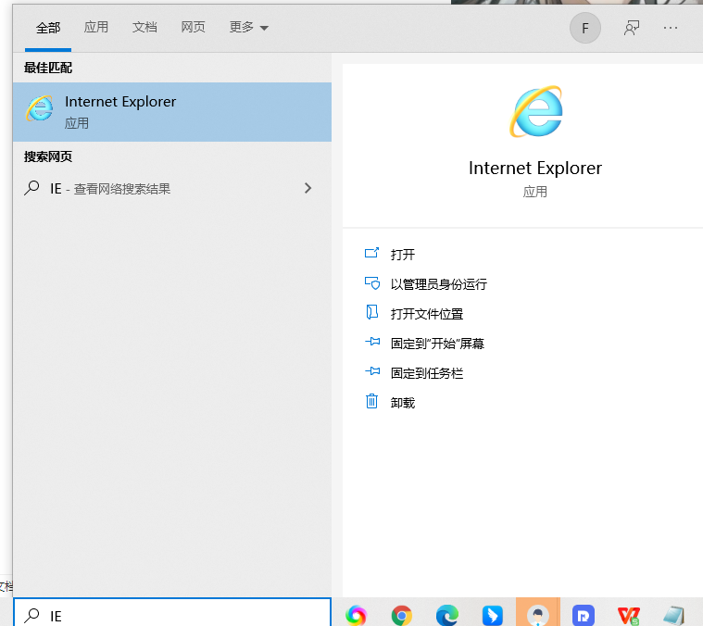Switch to the 应用 tab
The width and height of the screenshot is (703, 626).
point(96,28)
